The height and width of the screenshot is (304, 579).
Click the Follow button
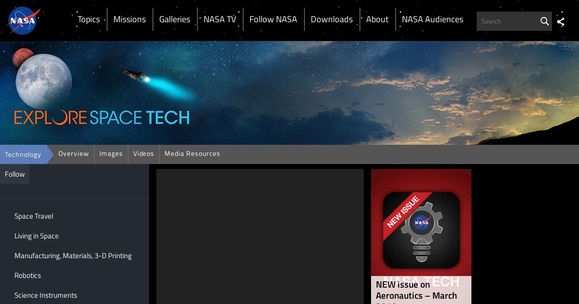pyautogui.click(x=14, y=174)
